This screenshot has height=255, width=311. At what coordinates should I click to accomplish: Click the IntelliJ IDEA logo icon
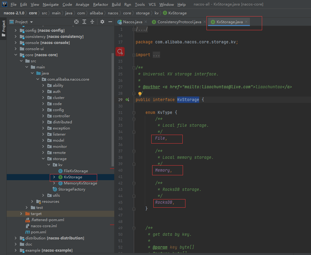click(x=4, y=4)
